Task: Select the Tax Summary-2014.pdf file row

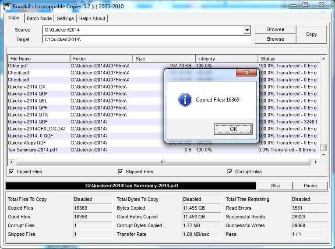Action: click(x=164, y=150)
